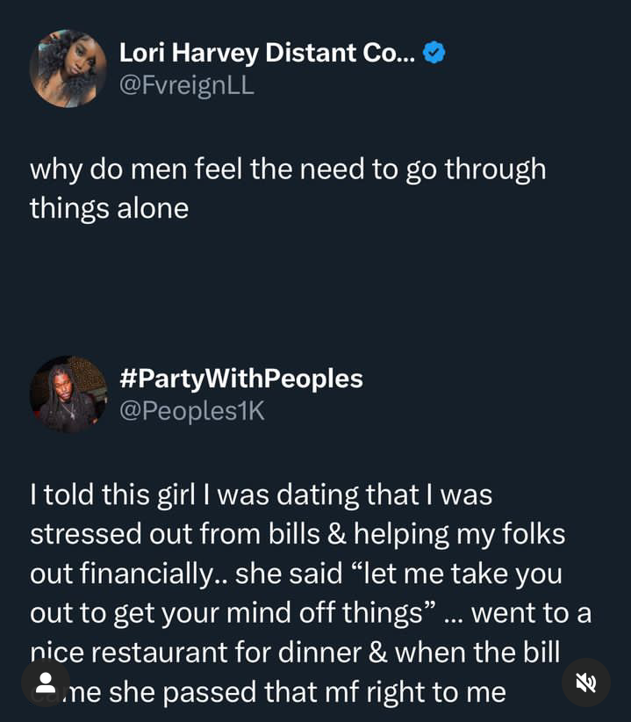Click the truncated 'Co...' ellipsis in the name

[387, 54]
